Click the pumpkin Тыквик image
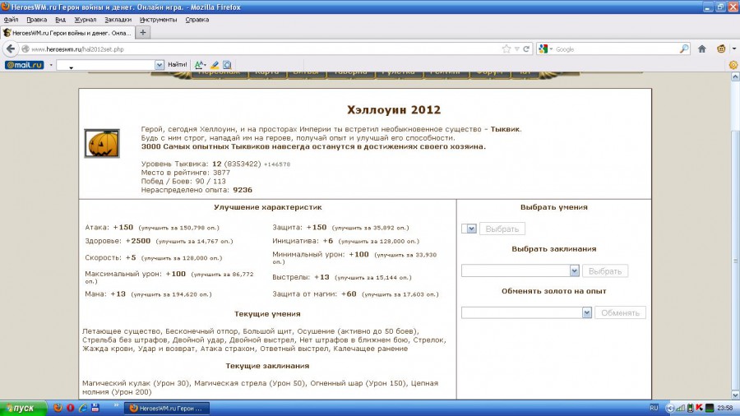740x416 pixels. pos(102,143)
